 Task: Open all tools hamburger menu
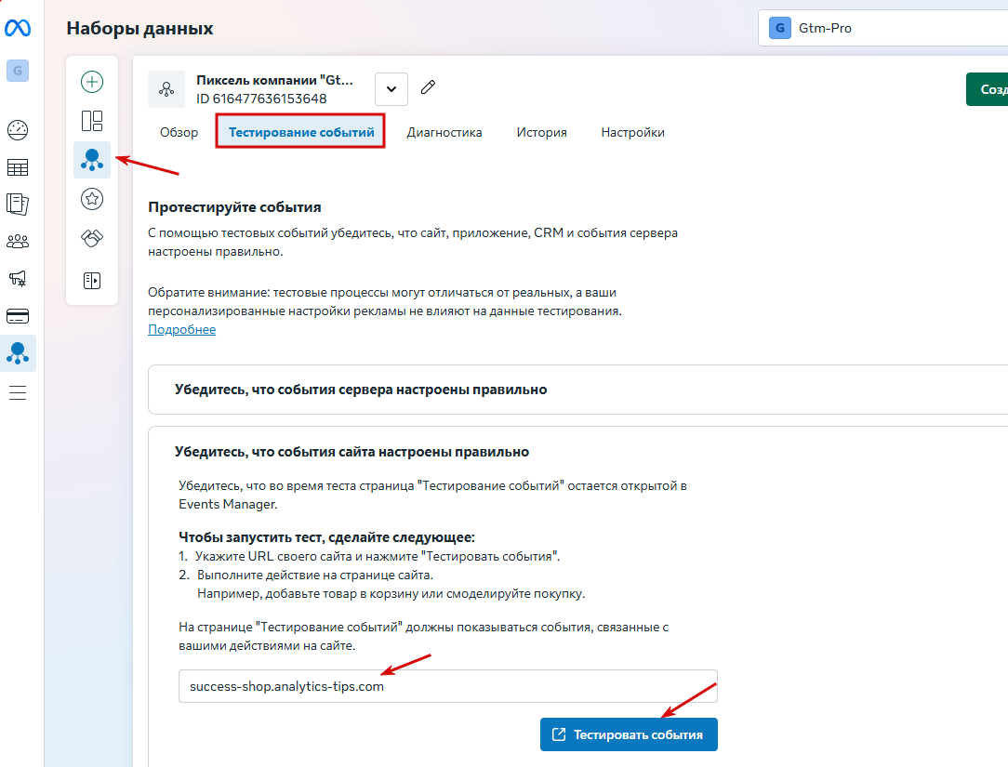[18, 392]
